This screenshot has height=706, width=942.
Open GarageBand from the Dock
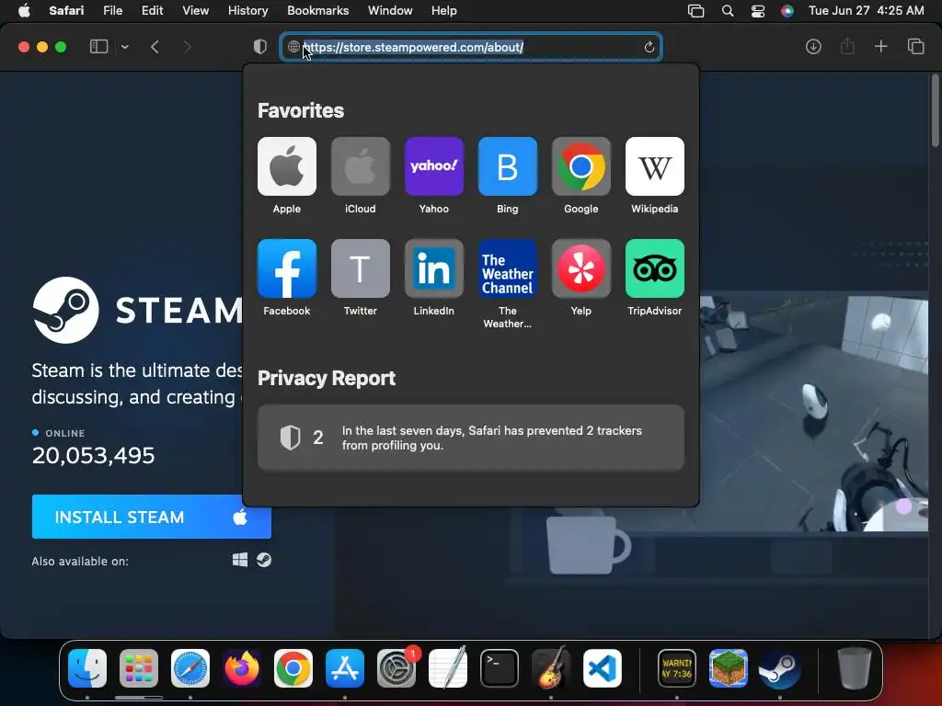(x=551, y=667)
